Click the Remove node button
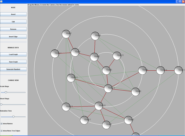The width and height of the screenshot is (185, 136). tap(13, 29)
